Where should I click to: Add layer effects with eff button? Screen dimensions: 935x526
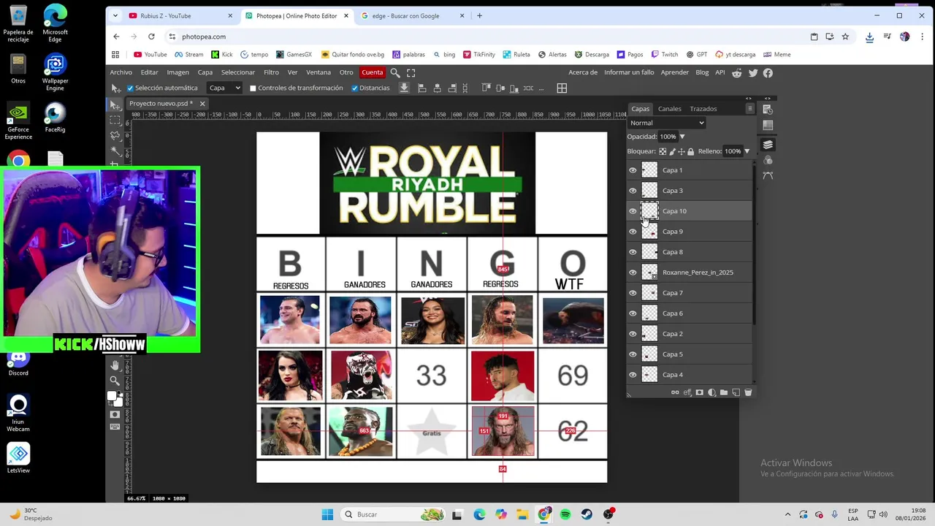687,392
